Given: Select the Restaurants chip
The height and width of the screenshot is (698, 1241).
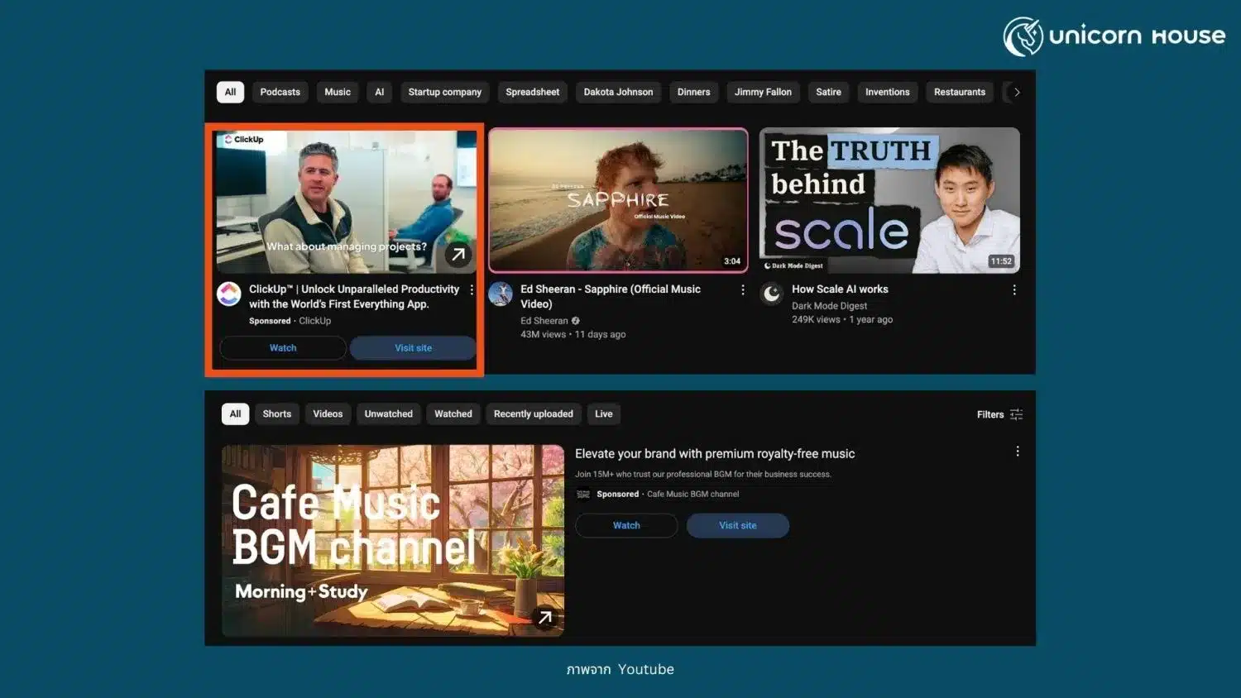Looking at the screenshot, I should coord(960,92).
